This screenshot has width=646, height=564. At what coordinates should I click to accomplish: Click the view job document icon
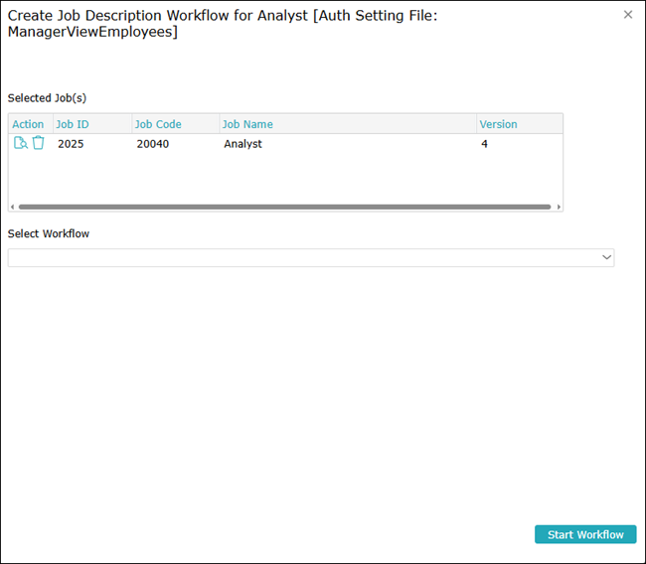20,143
